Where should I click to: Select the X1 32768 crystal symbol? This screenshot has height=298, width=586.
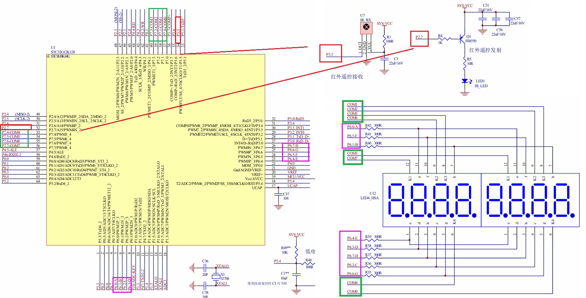(x=216, y=277)
